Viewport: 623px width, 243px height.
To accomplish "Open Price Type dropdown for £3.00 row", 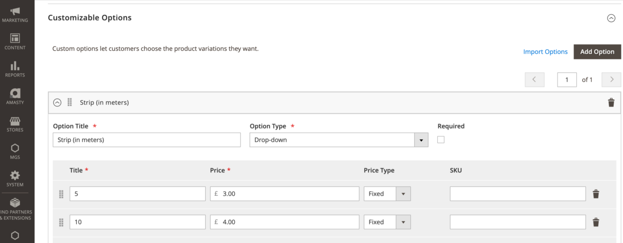I will 387,194.
